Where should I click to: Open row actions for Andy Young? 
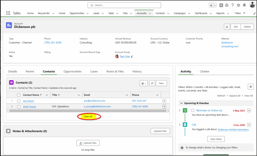(x=164, y=107)
